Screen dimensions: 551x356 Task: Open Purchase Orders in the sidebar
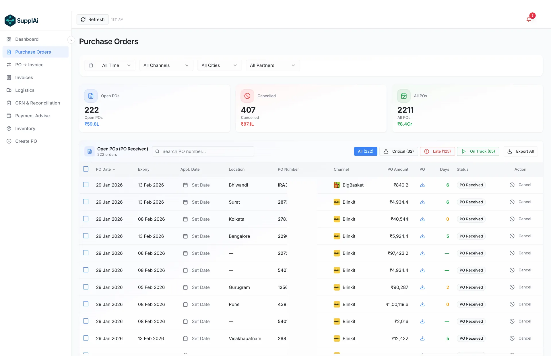(36, 52)
